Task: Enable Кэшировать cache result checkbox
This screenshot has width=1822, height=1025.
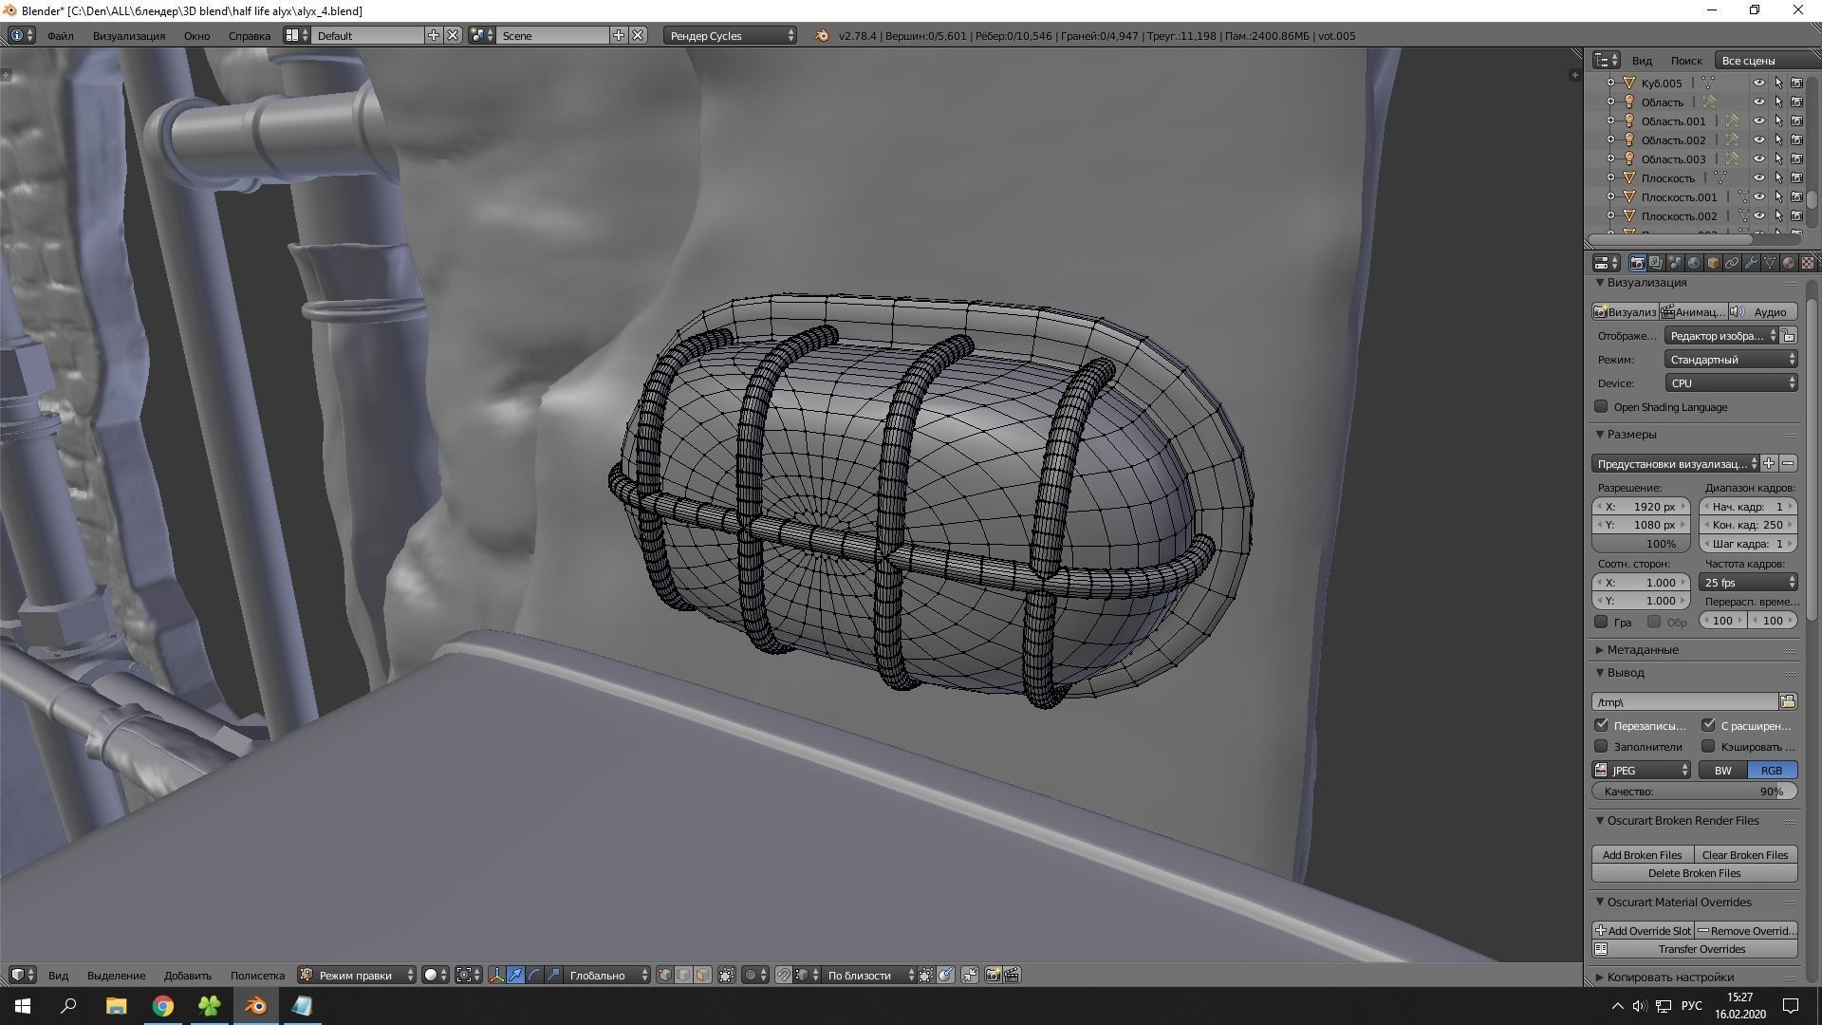Action: tap(1709, 746)
